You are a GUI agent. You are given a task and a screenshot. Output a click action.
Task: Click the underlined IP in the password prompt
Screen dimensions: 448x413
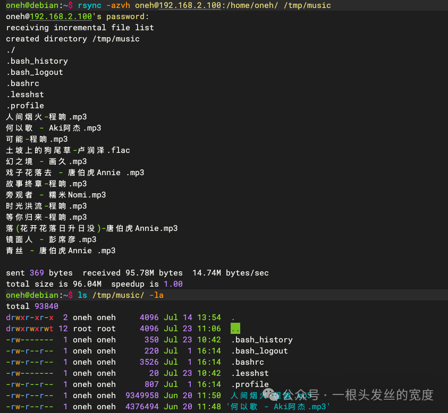pyautogui.click(x=61, y=16)
